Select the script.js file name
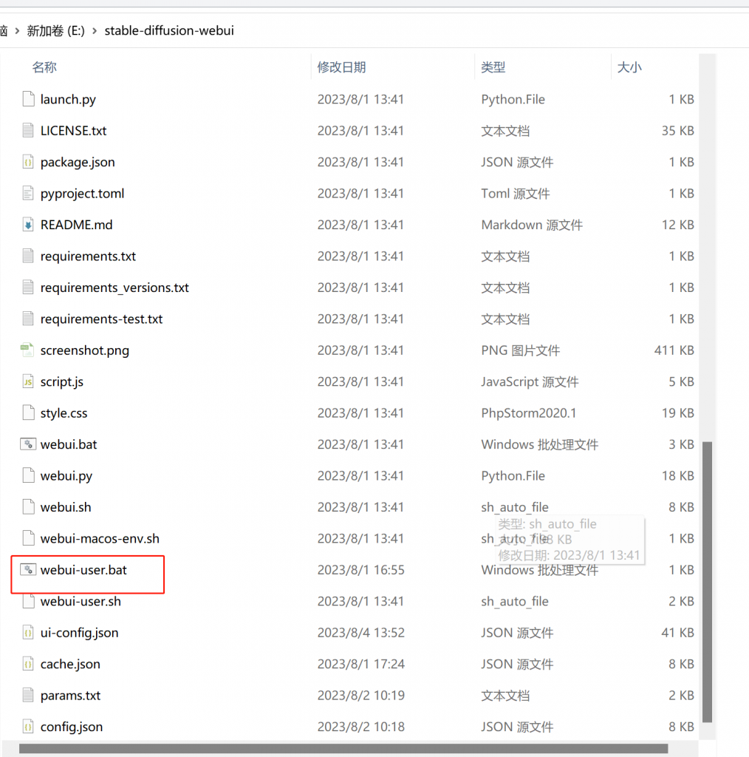749x757 pixels. (x=62, y=382)
